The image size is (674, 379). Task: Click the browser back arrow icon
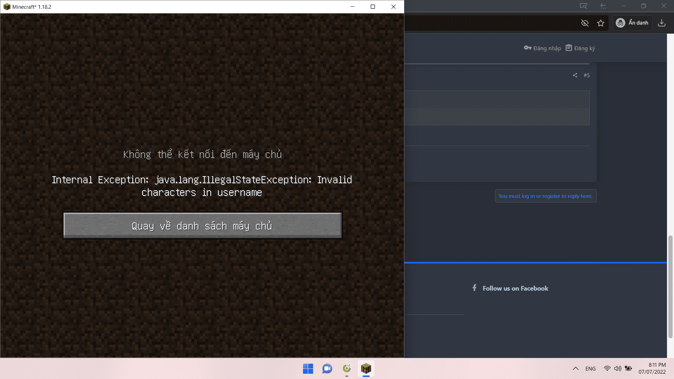click(603, 6)
